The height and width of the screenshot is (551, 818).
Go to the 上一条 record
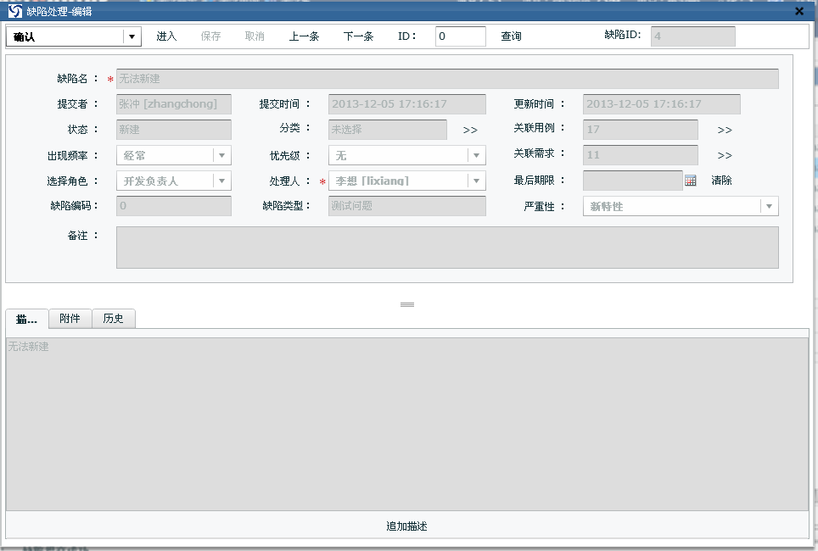[304, 36]
